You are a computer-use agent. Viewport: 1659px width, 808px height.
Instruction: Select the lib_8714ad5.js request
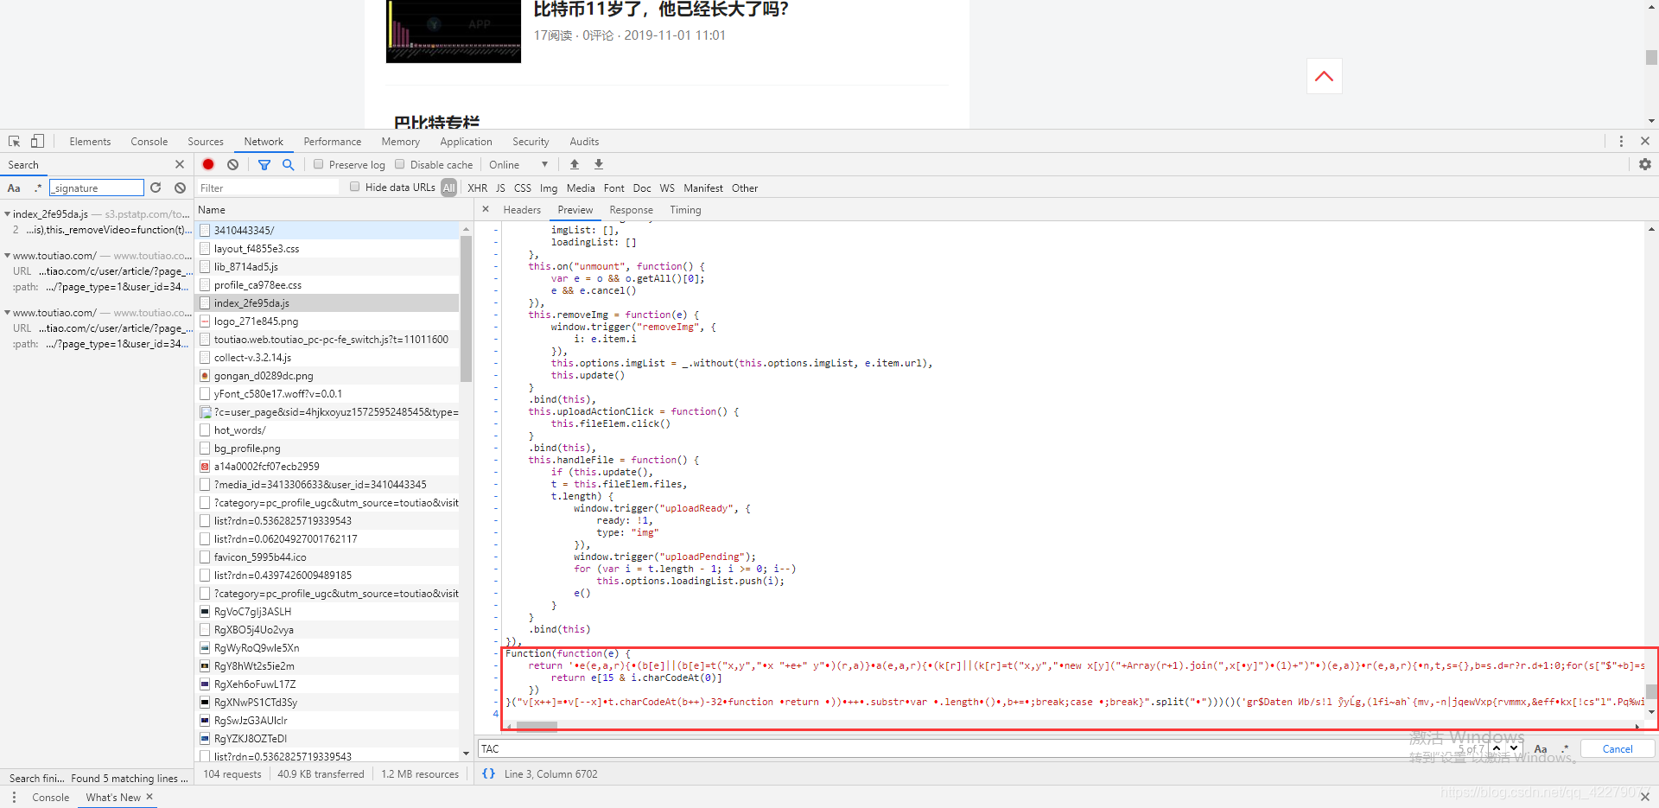tap(328, 266)
